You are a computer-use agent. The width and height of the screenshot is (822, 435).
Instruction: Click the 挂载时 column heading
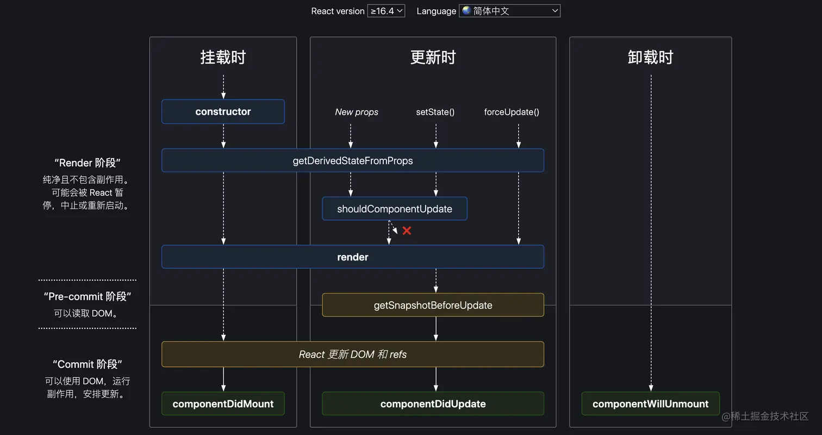[x=223, y=57]
